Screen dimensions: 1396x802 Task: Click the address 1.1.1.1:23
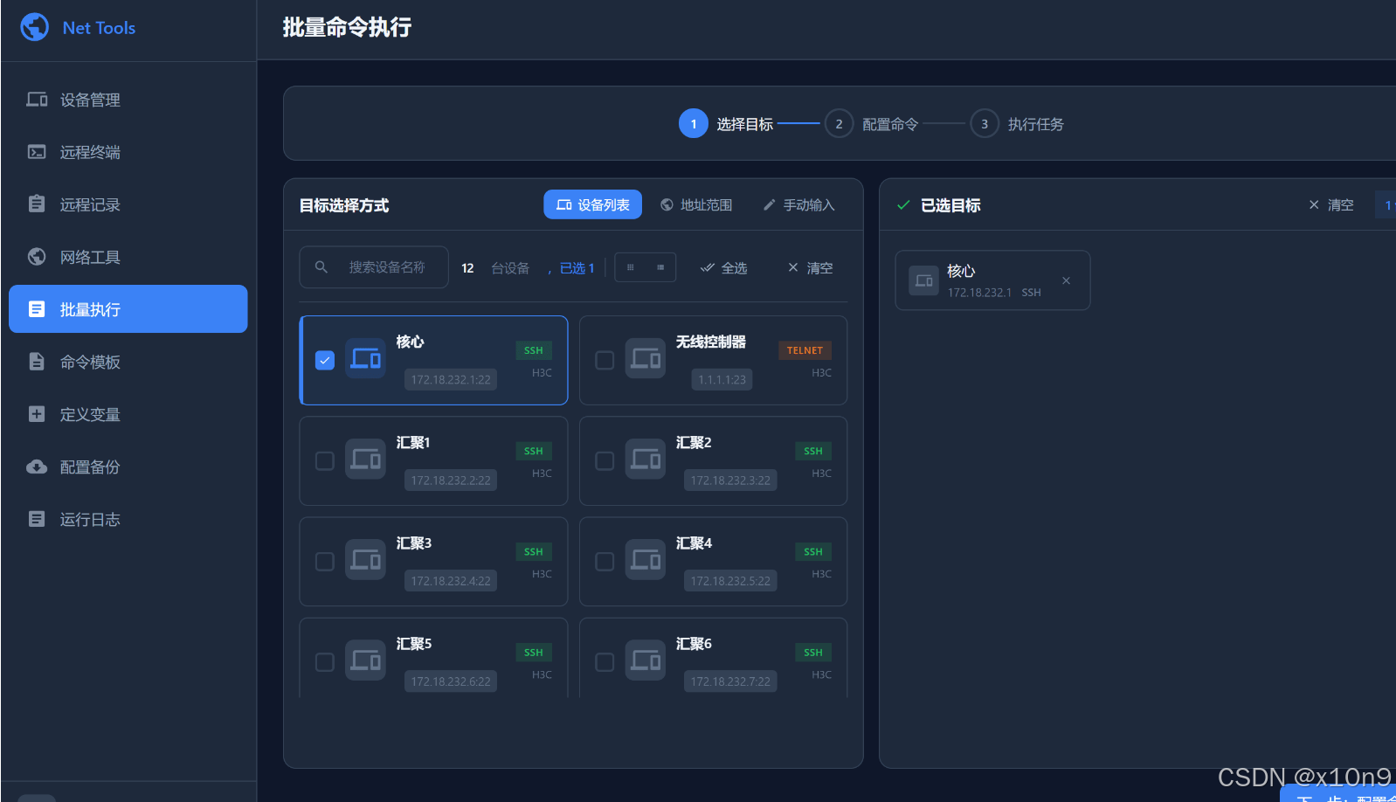click(x=722, y=379)
